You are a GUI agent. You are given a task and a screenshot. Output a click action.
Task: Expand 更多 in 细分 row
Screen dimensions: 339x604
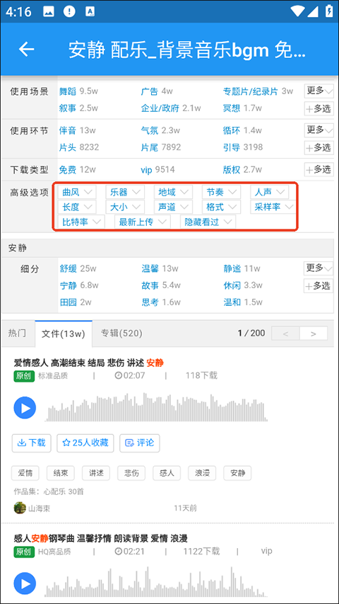pos(319,268)
